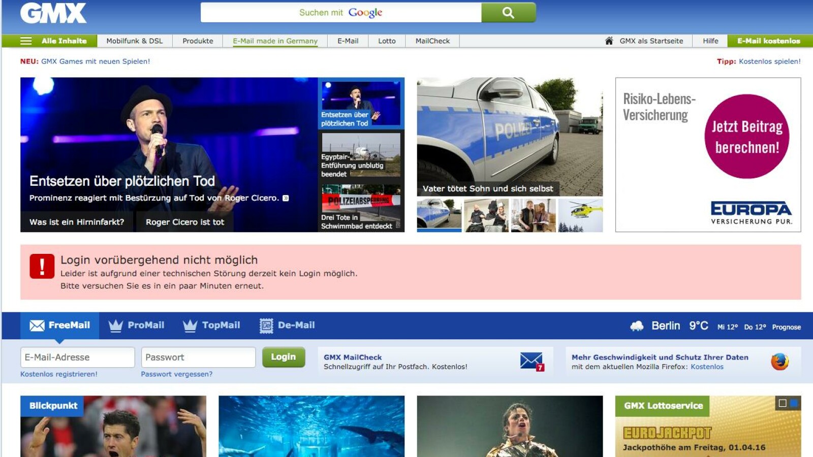Focus the Google search input field

pyautogui.click(x=341, y=13)
